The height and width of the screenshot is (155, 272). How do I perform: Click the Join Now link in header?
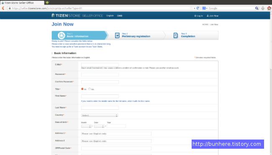(213, 16)
